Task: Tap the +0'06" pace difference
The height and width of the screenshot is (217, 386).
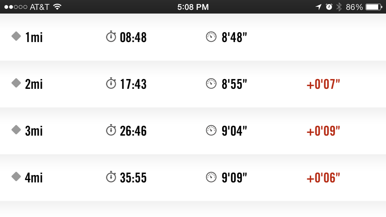Action: (x=323, y=178)
